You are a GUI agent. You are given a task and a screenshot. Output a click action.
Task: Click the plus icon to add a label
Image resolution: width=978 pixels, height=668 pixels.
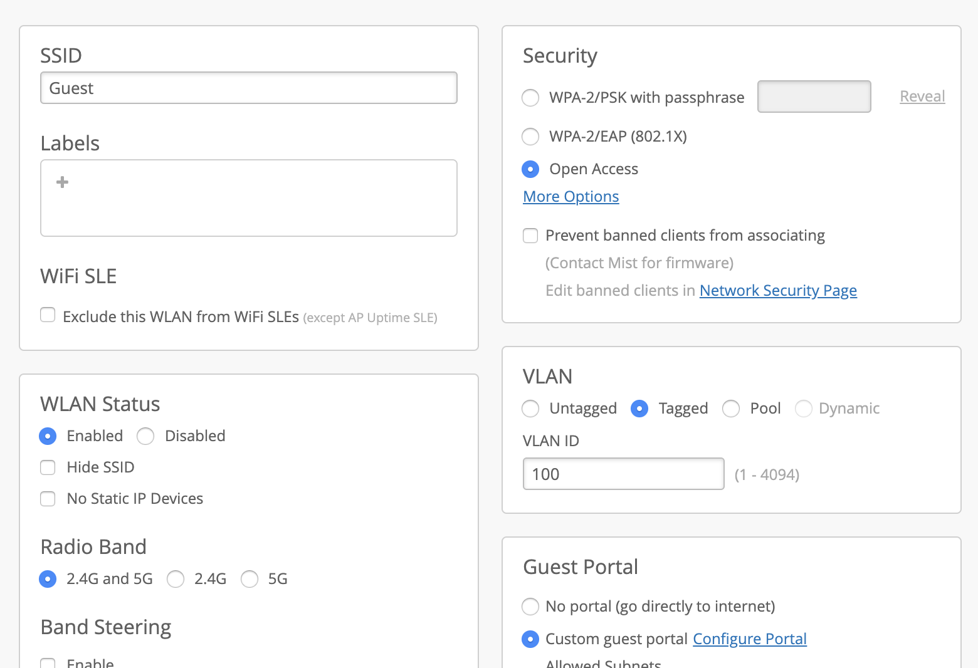click(62, 182)
